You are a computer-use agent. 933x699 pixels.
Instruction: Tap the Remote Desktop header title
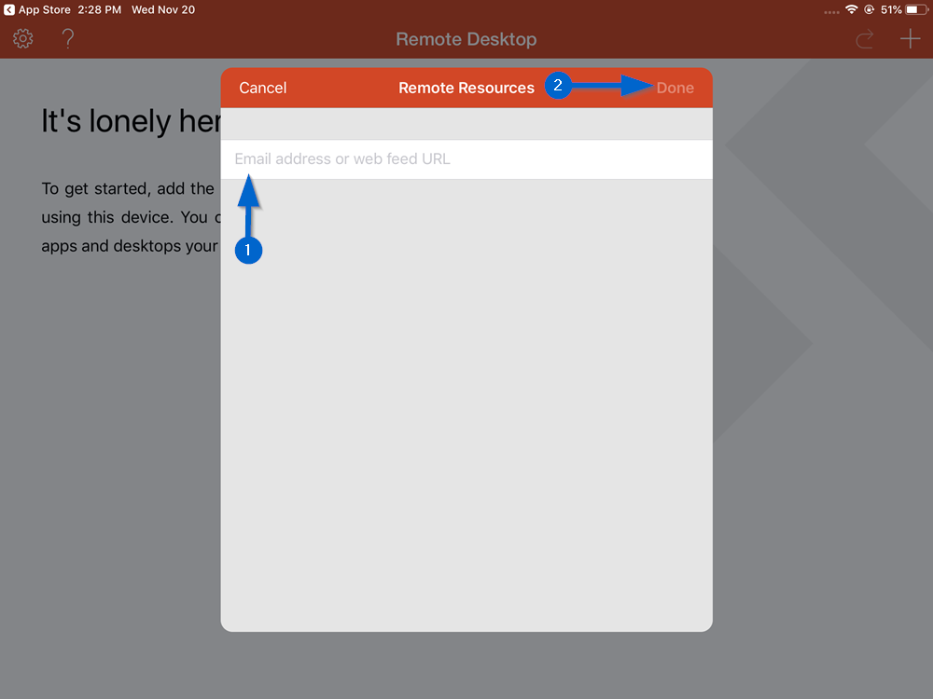[466, 39]
